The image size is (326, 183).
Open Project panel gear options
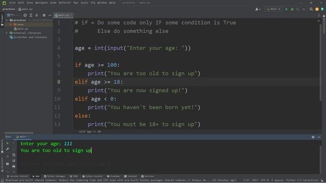[44, 15]
